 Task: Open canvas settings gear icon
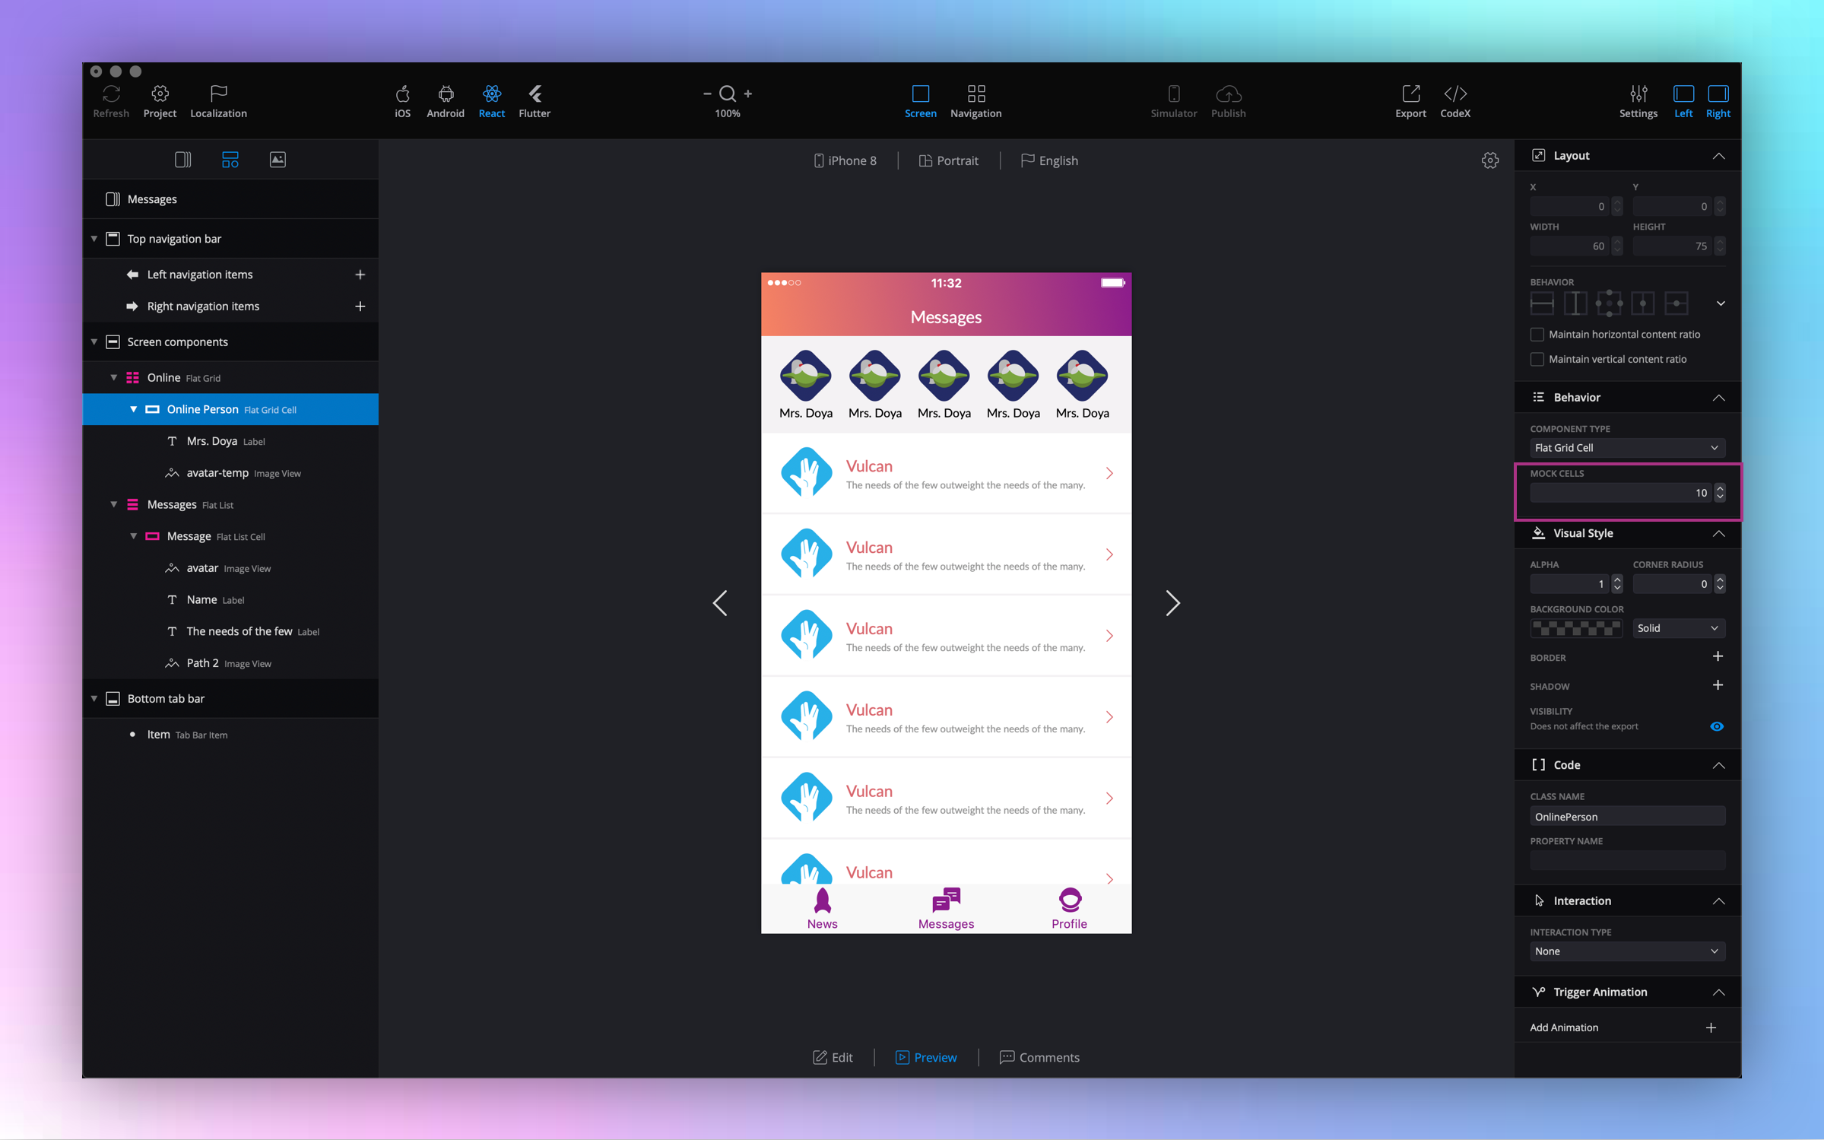click(1489, 160)
